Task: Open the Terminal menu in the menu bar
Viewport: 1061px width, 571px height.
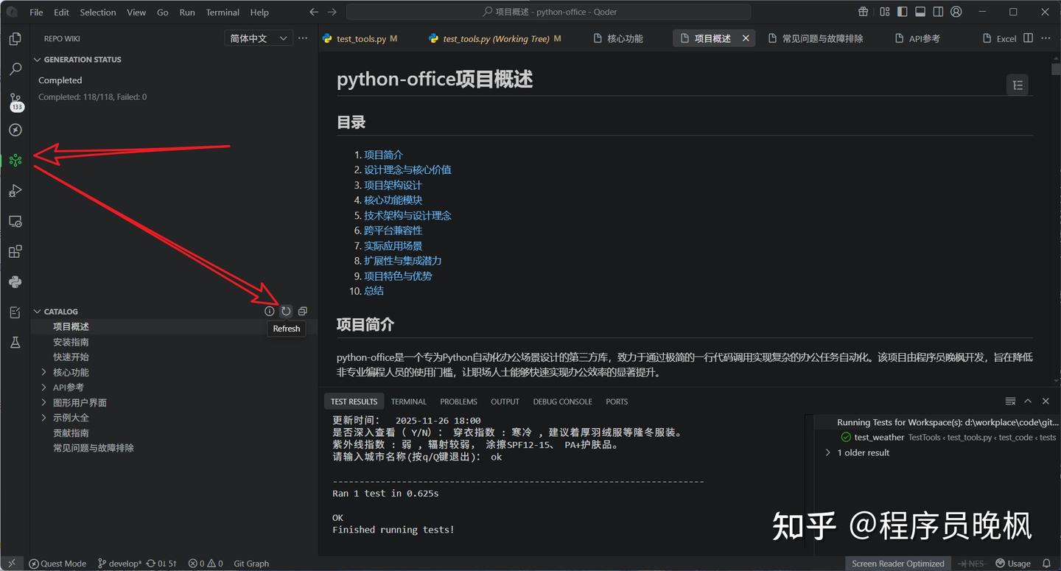Action: (222, 12)
